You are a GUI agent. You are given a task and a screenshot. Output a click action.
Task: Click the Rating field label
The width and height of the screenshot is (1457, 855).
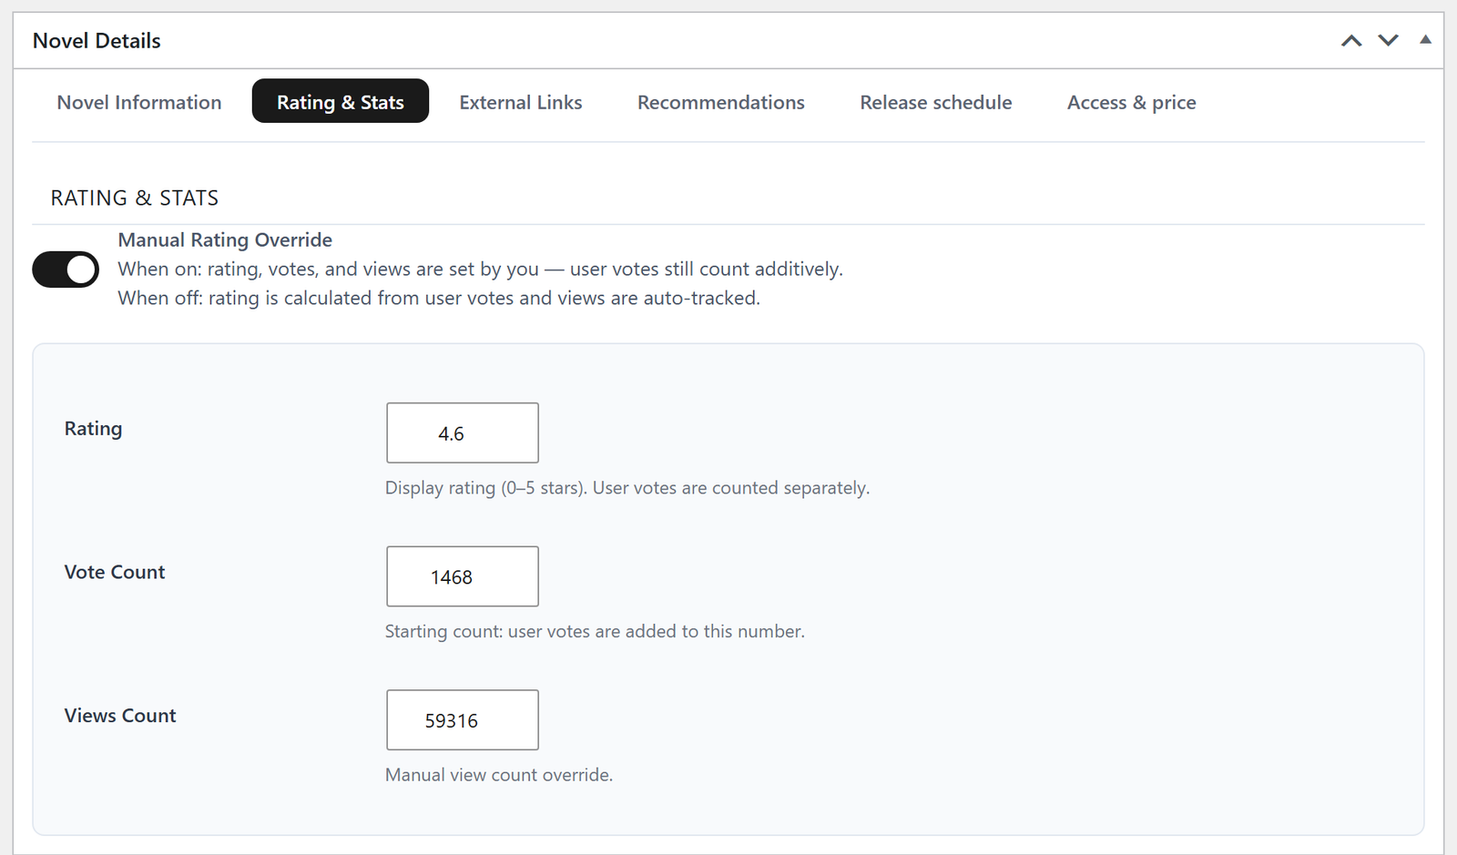(x=93, y=429)
